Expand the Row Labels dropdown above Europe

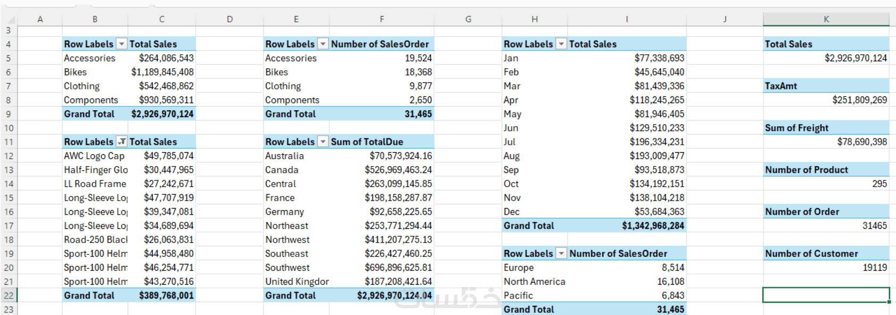coord(561,253)
